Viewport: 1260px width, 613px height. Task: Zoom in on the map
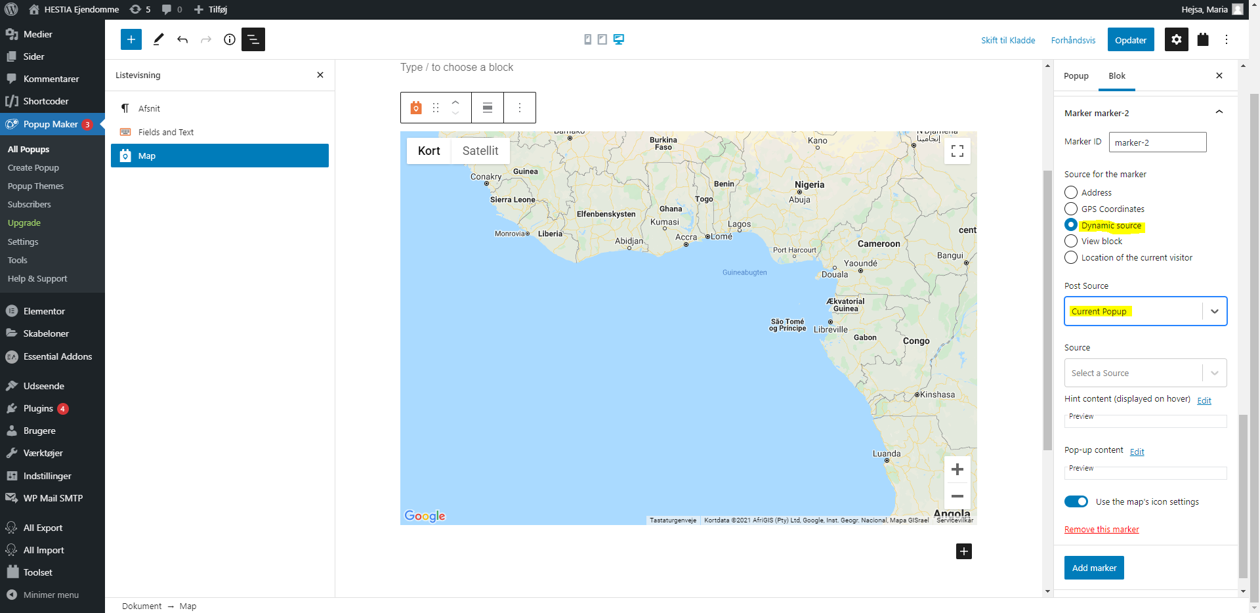(957, 469)
